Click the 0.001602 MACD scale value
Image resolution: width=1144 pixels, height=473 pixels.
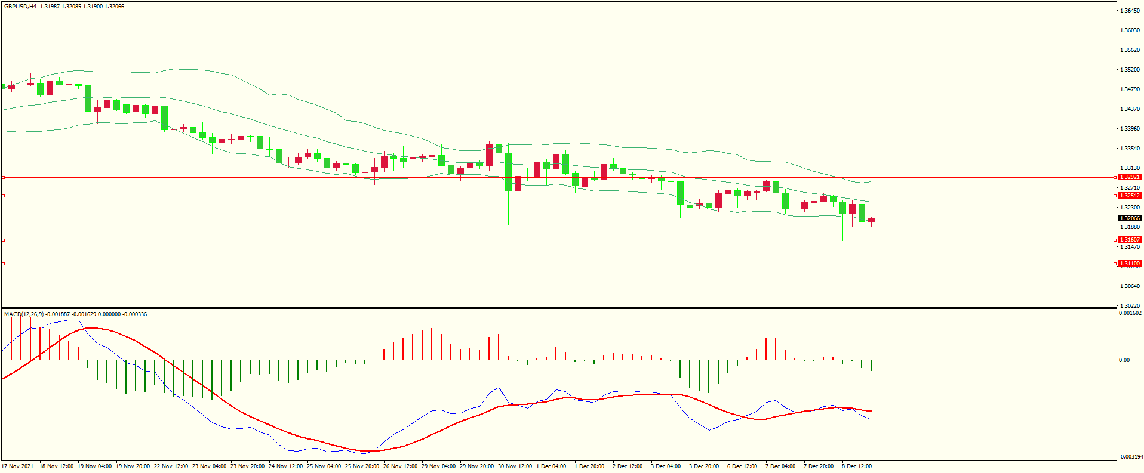pyautogui.click(x=1130, y=313)
